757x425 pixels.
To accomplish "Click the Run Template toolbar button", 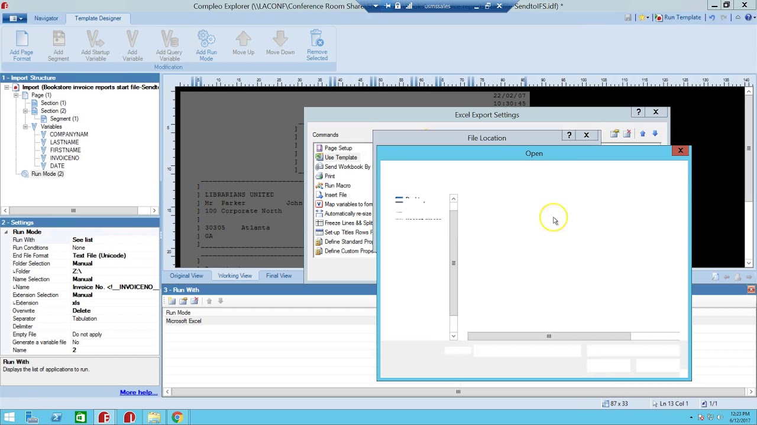I will point(678,18).
